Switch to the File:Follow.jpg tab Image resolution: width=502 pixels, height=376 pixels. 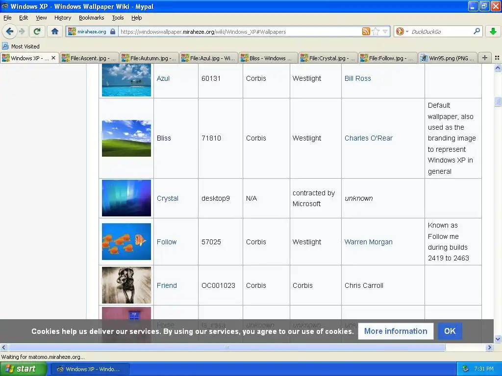[x=388, y=58]
